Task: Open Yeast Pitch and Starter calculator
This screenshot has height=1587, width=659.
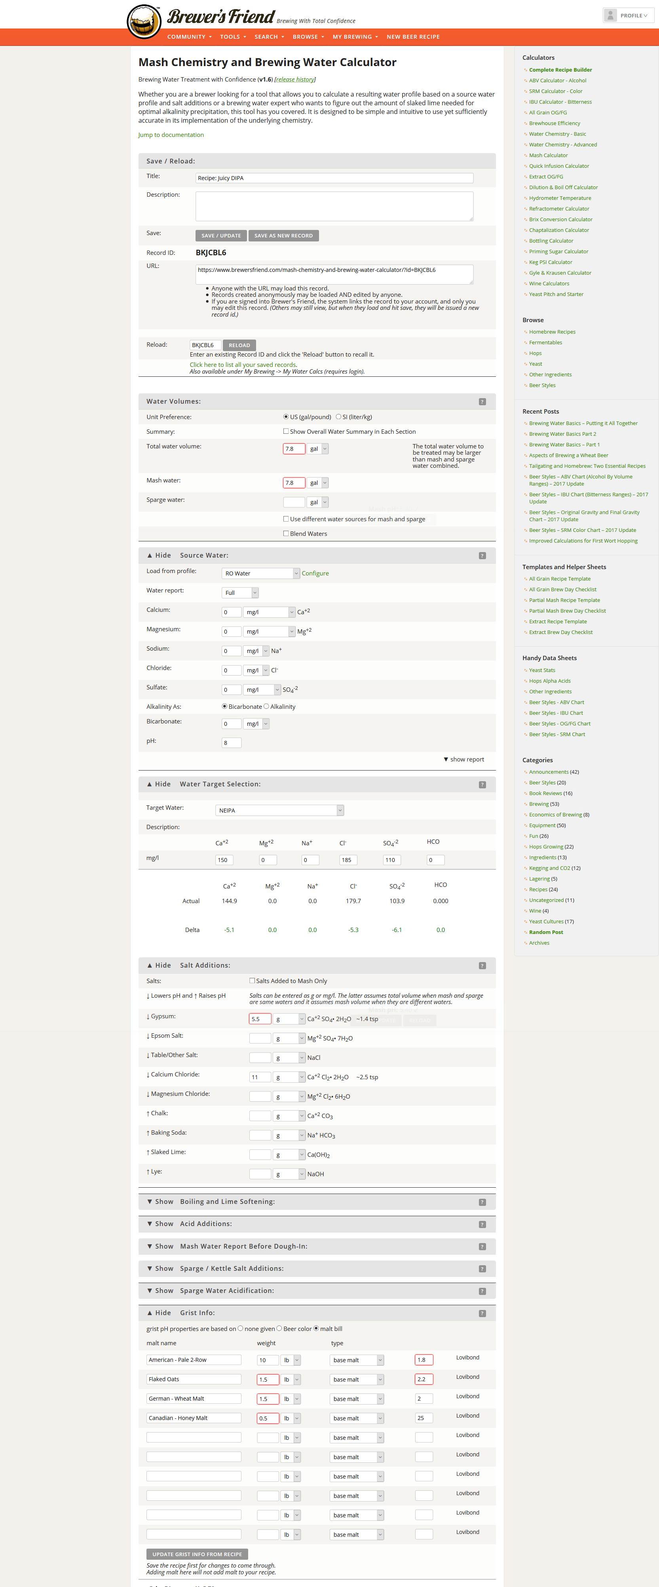Action: (x=556, y=294)
